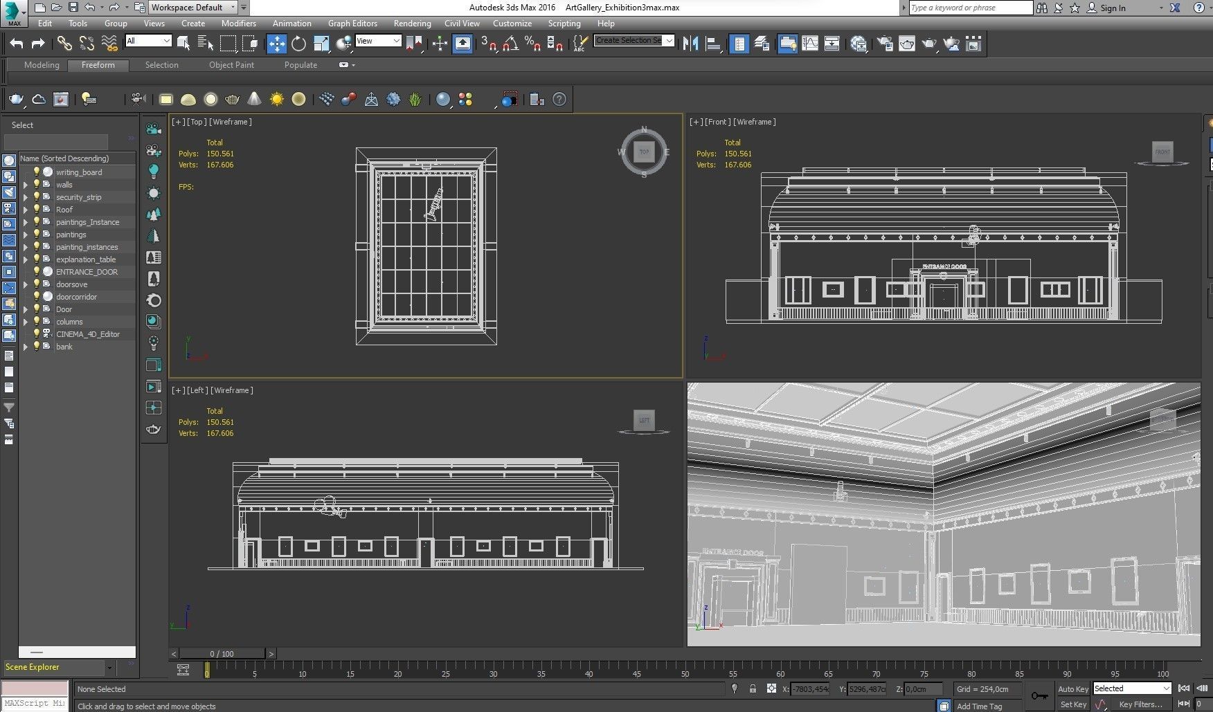1213x712 pixels.
Task: Toggle the selection lock padlock icon
Action: 753,688
